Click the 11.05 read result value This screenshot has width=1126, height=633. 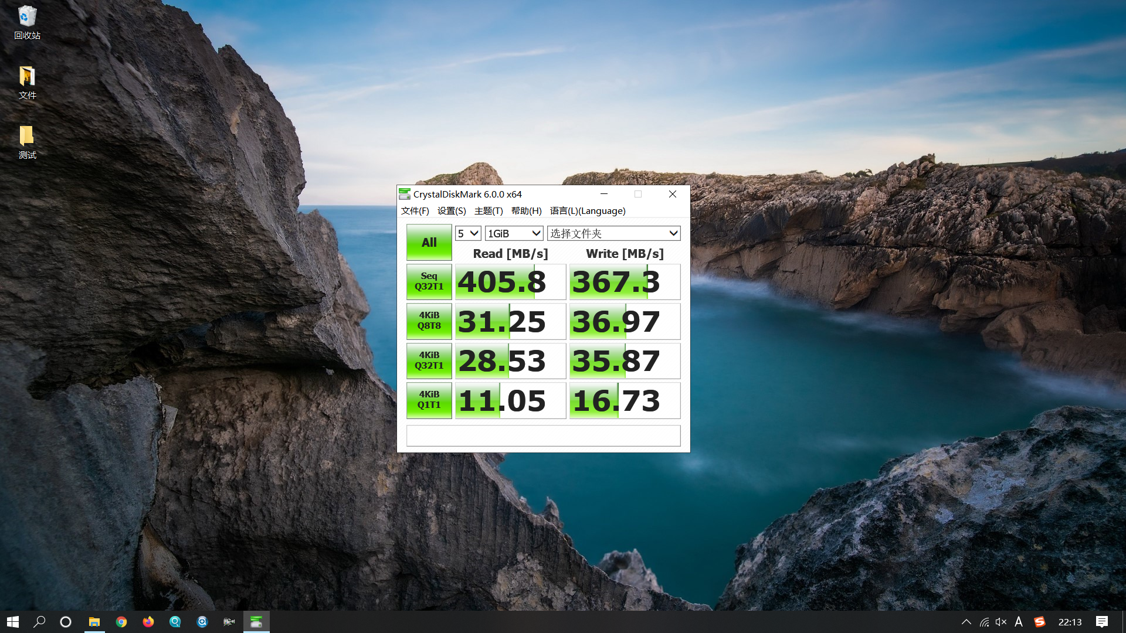tap(510, 400)
